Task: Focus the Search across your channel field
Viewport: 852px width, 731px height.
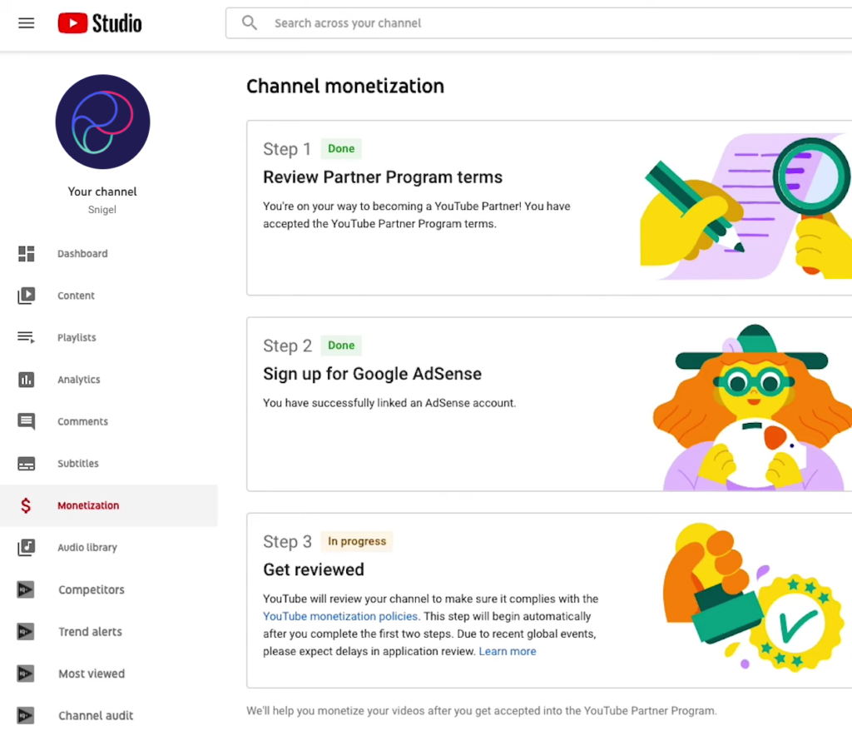Action: (x=538, y=22)
